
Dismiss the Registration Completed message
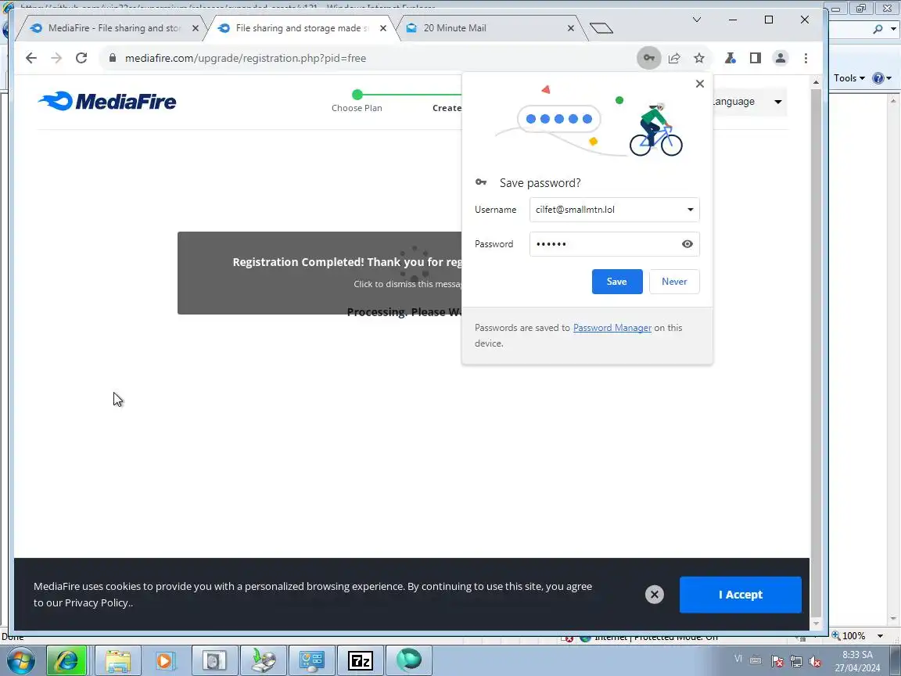tap(319, 273)
